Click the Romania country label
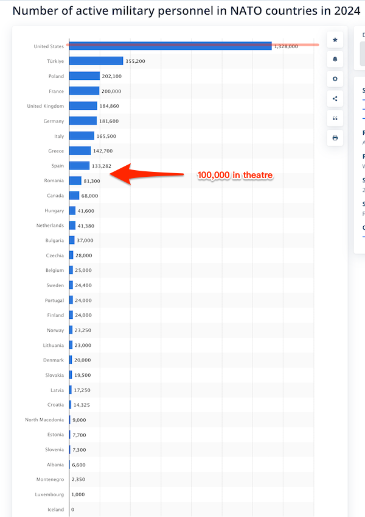Viewport: 365px width, 517px height. [x=54, y=181]
